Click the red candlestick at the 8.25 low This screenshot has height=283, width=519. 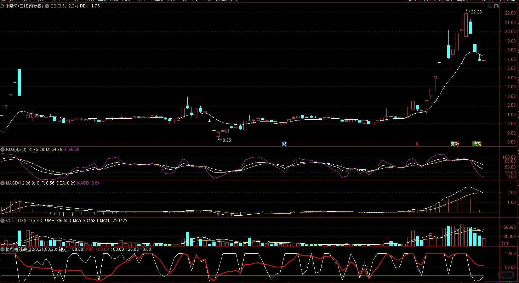[218, 134]
